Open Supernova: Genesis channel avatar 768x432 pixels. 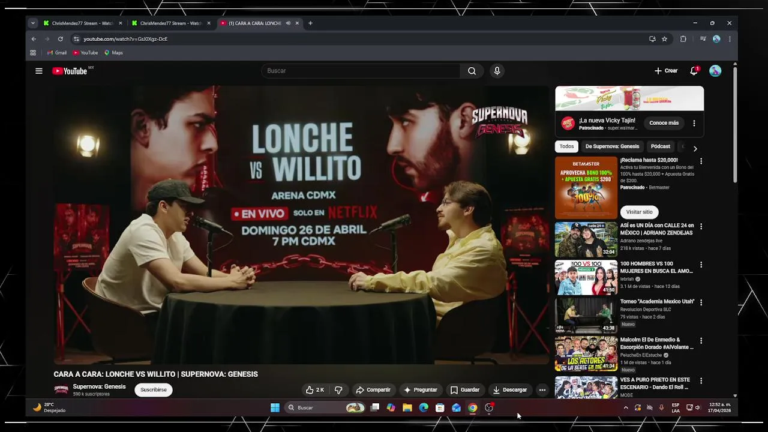tap(61, 390)
